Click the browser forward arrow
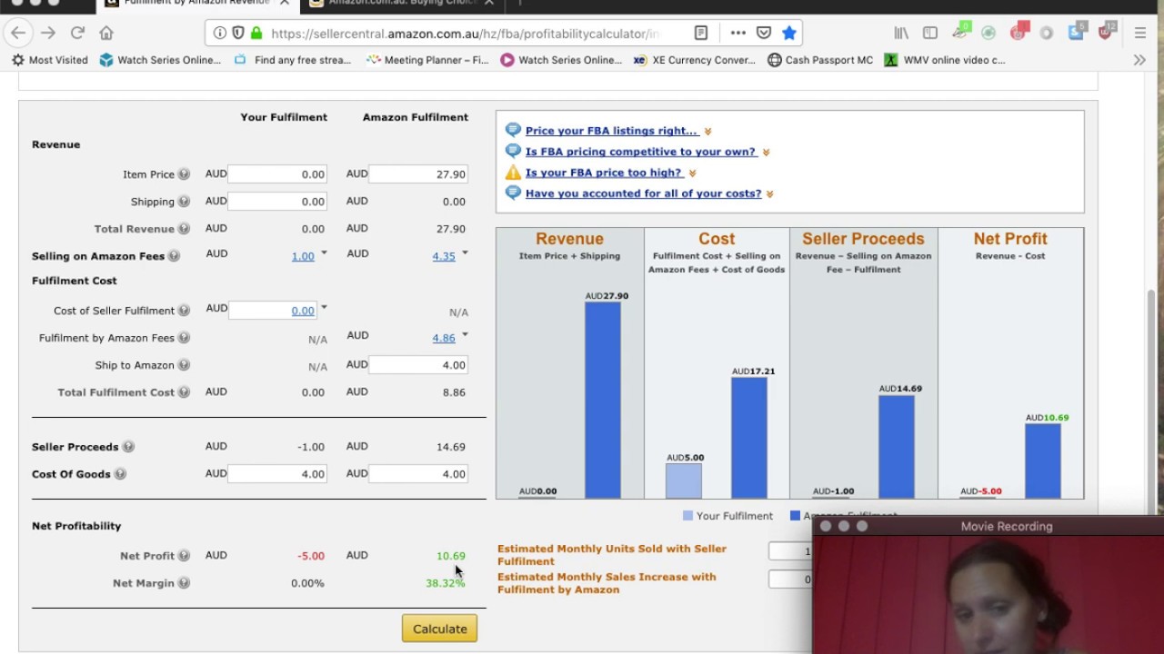 (48, 33)
